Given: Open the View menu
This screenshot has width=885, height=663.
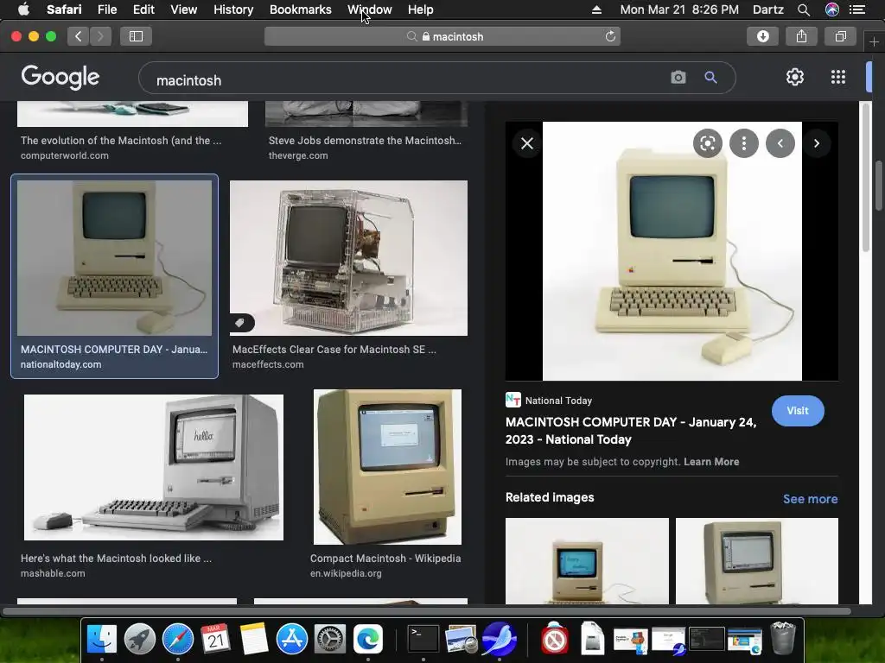Looking at the screenshot, I should point(183,9).
